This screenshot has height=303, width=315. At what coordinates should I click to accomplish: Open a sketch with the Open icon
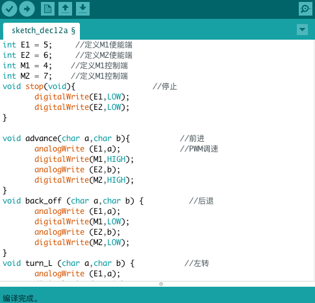click(x=65, y=9)
